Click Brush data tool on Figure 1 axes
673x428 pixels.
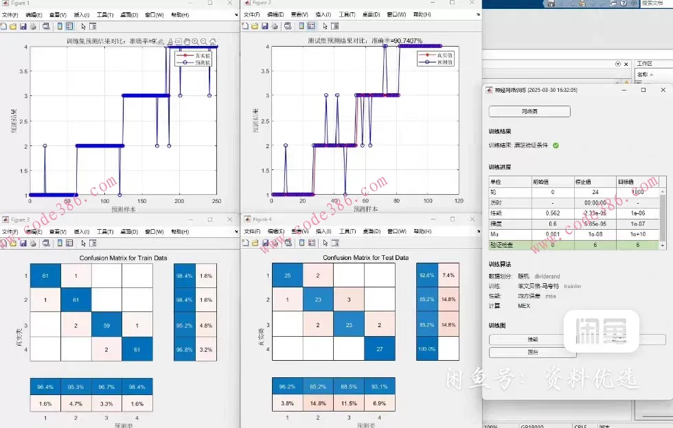(x=170, y=42)
